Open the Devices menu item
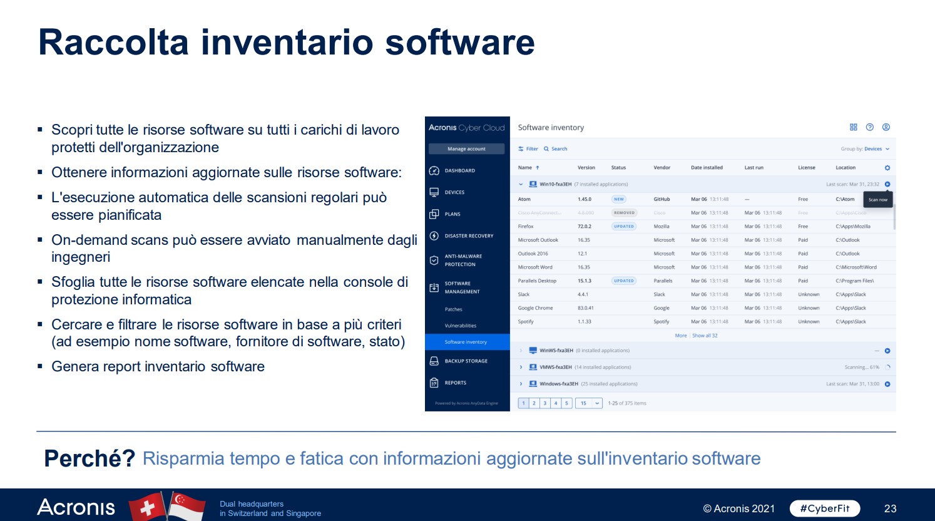 454,192
